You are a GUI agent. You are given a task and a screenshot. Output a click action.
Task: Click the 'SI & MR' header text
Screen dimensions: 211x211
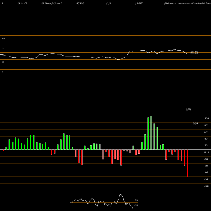(x=22, y=3)
